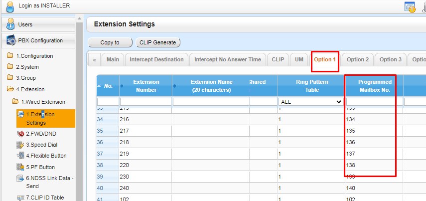Open the calendar notification icon at top right

point(410,7)
